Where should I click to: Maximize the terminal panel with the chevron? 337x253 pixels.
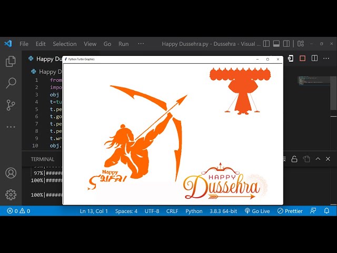click(318, 159)
